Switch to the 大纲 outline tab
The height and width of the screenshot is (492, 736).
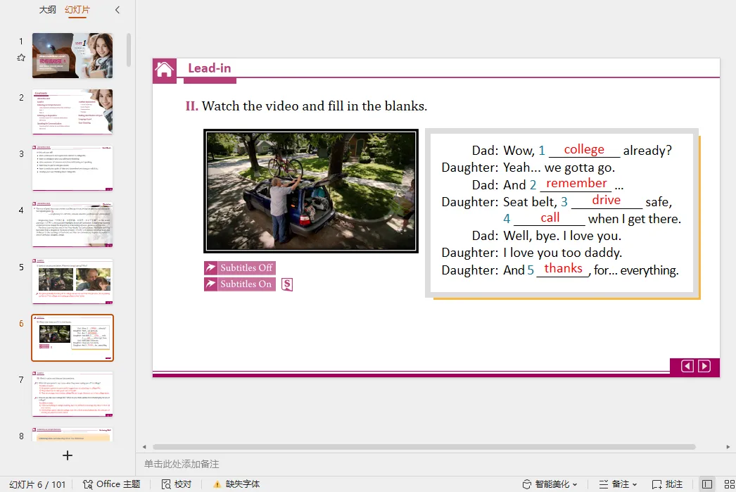click(x=47, y=10)
